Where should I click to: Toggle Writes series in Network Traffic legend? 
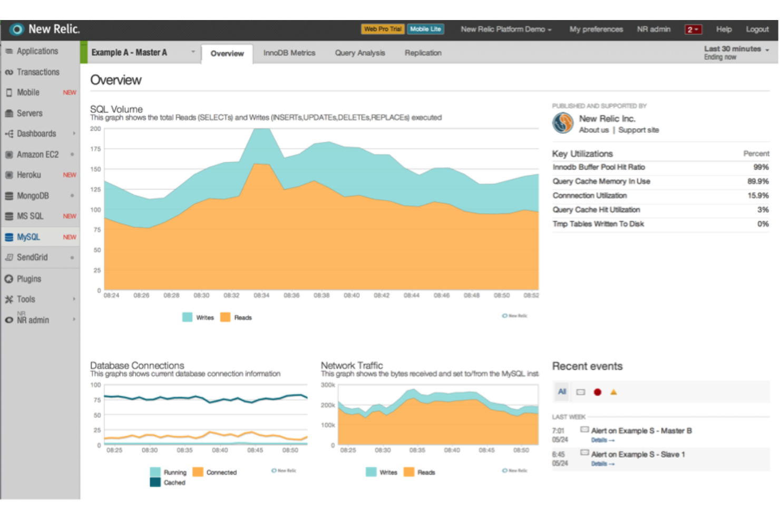tap(382, 472)
